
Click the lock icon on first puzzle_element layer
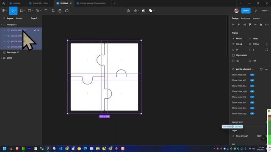point(35,30)
